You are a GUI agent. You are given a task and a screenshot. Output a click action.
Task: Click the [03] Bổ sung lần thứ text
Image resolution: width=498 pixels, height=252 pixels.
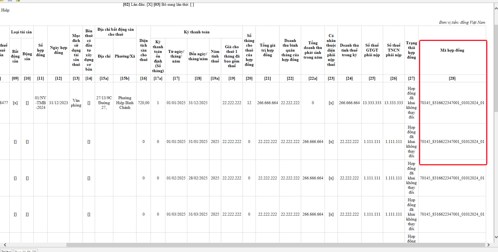pos(174,4)
